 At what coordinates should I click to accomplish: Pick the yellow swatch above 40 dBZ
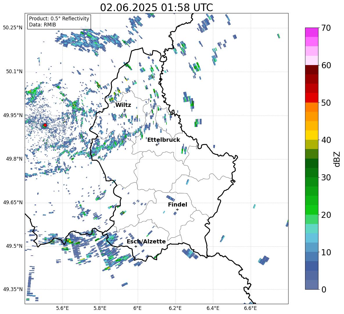[311, 135]
